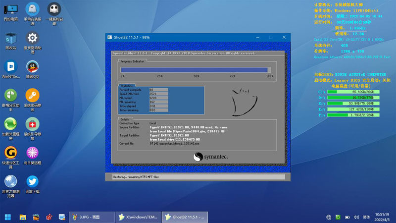Launch the 加载外置程序 desktop icon

point(10,129)
